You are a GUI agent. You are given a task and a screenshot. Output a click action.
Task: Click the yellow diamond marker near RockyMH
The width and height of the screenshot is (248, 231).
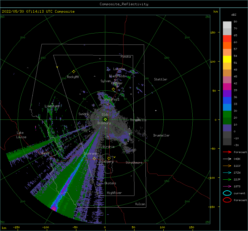pos(74,72)
